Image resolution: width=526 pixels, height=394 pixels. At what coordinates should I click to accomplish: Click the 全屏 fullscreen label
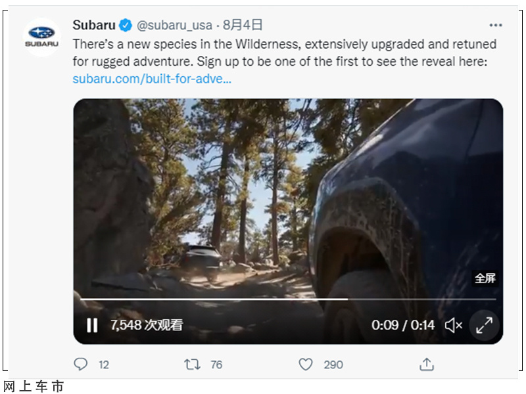click(485, 278)
